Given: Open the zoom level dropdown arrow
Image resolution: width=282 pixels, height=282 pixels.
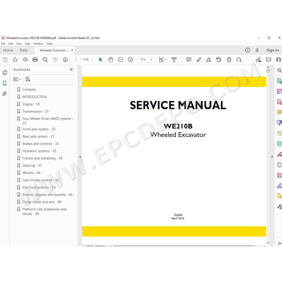Looking at the screenshot, I should pos(151,60).
